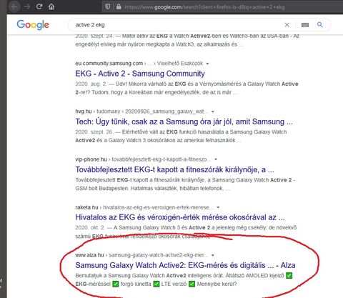This screenshot has height=298, width=343.
Task: Click the 'GSM bolt Budapesten' snippet line
Action: pyautogui.click(x=153, y=189)
